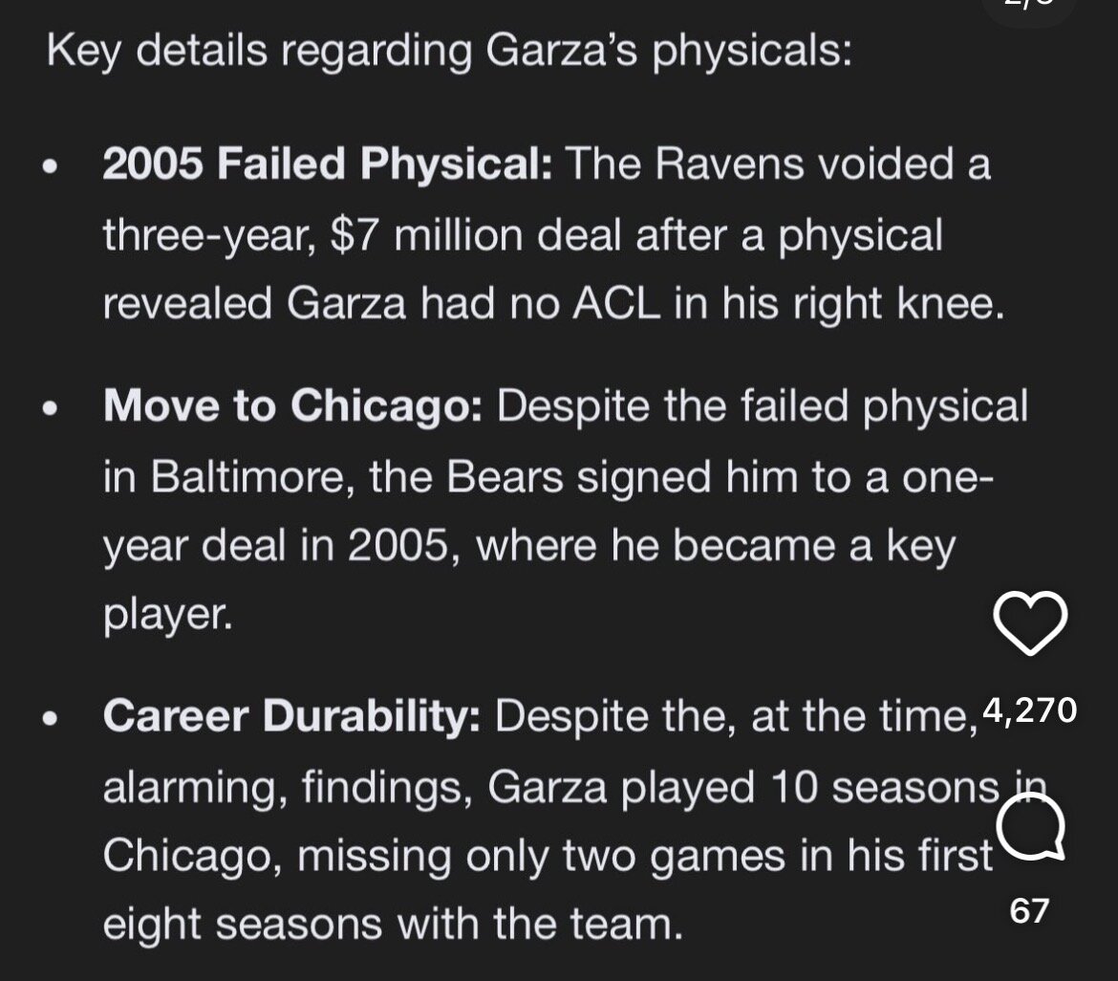Screen dimensions: 1118x981
Task: Click the 67 comments count
Action: click(1029, 910)
